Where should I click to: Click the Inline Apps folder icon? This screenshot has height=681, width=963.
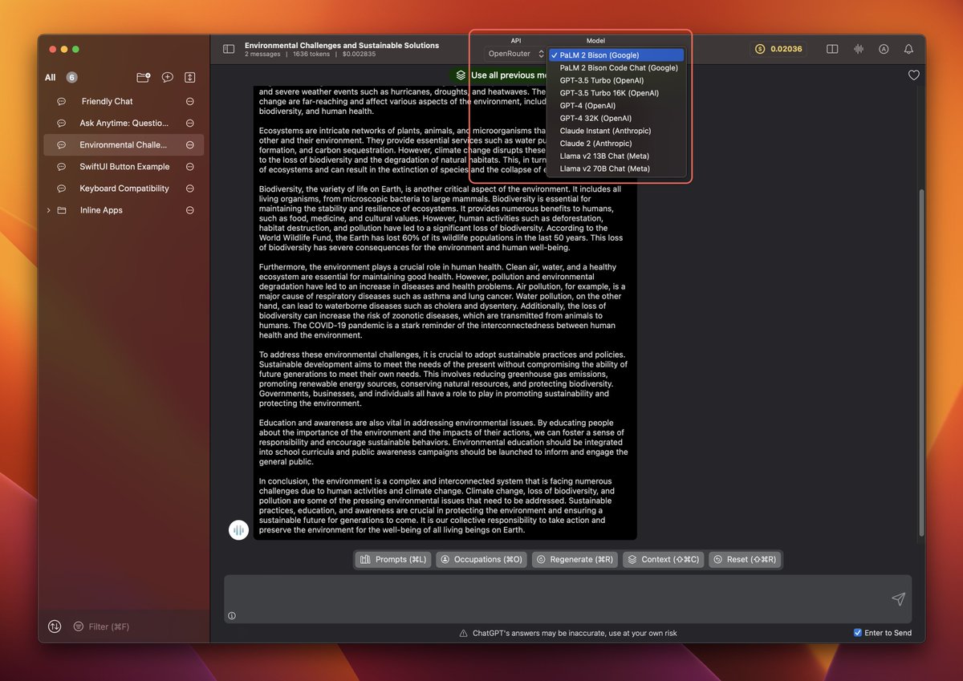point(62,210)
